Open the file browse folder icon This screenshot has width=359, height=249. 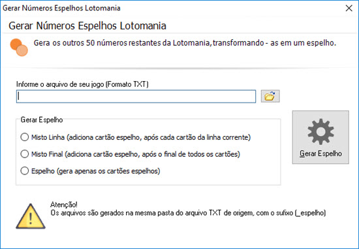(270, 96)
